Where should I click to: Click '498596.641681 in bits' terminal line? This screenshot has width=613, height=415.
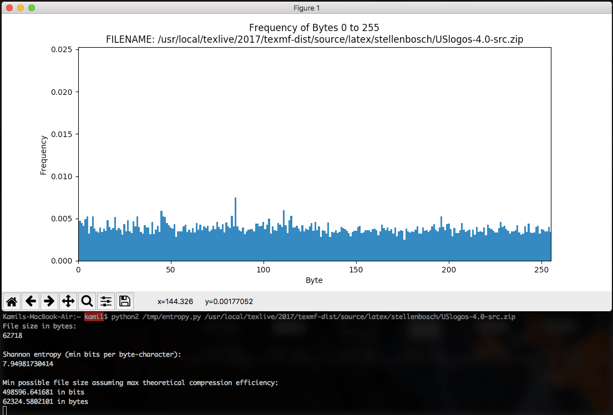43,392
